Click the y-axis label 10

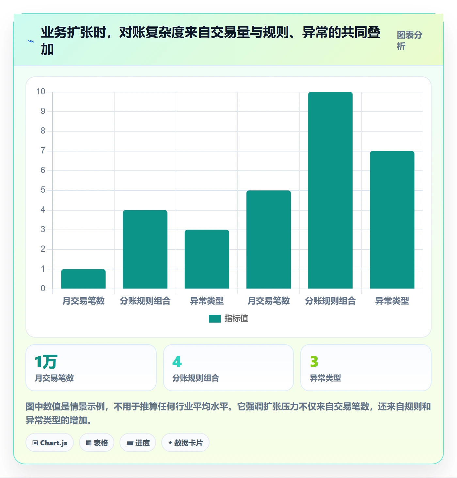point(41,92)
